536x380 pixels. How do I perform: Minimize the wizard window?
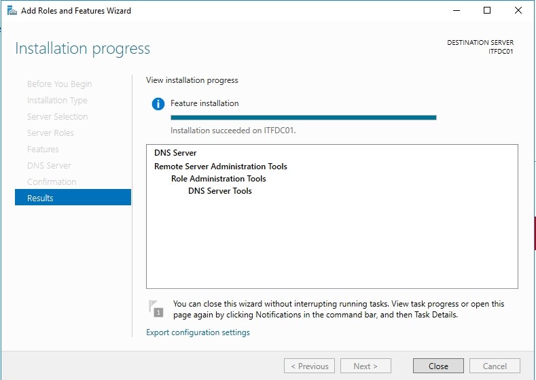(457, 11)
